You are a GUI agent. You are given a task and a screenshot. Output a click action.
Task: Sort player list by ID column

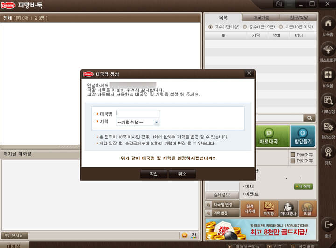coord(224,35)
